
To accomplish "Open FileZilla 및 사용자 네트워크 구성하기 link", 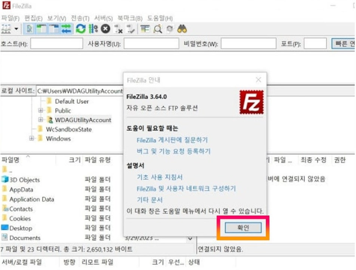I will point(186,189).
